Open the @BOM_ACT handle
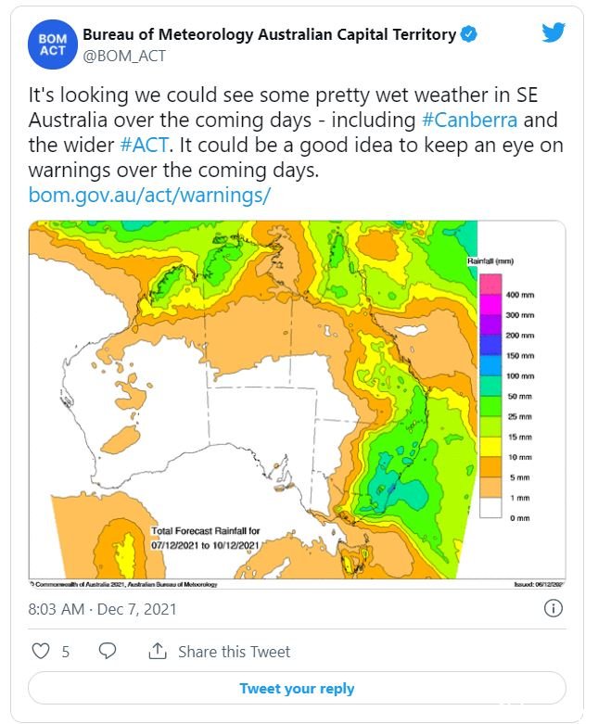 [x=124, y=56]
